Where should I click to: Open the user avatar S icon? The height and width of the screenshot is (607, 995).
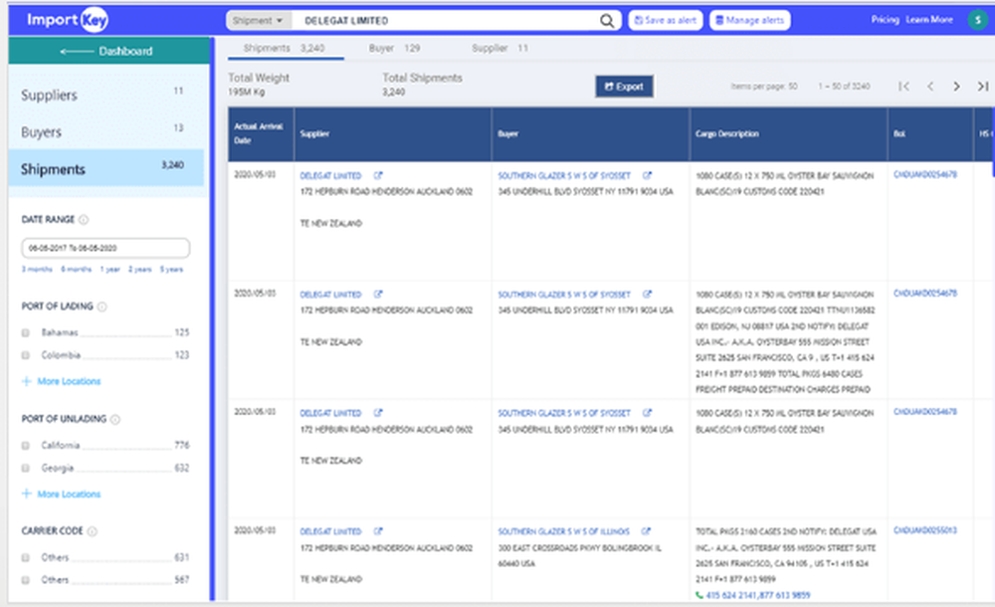pos(978,20)
